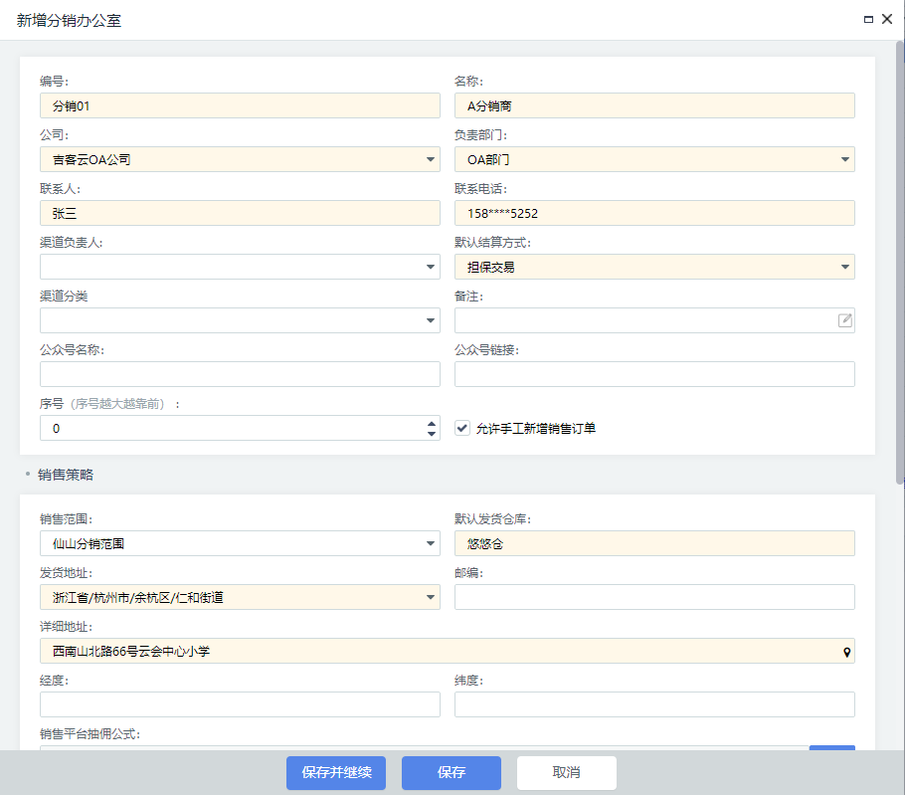Open the 公司 dropdown
This screenshot has width=905, height=795.
pyautogui.click(x=431, y=159)
